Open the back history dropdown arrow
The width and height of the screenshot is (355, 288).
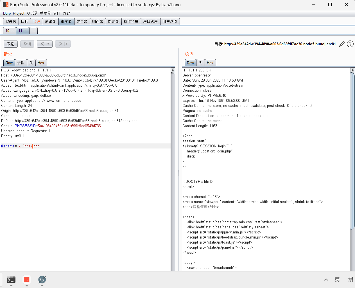[x=48, y=44]
